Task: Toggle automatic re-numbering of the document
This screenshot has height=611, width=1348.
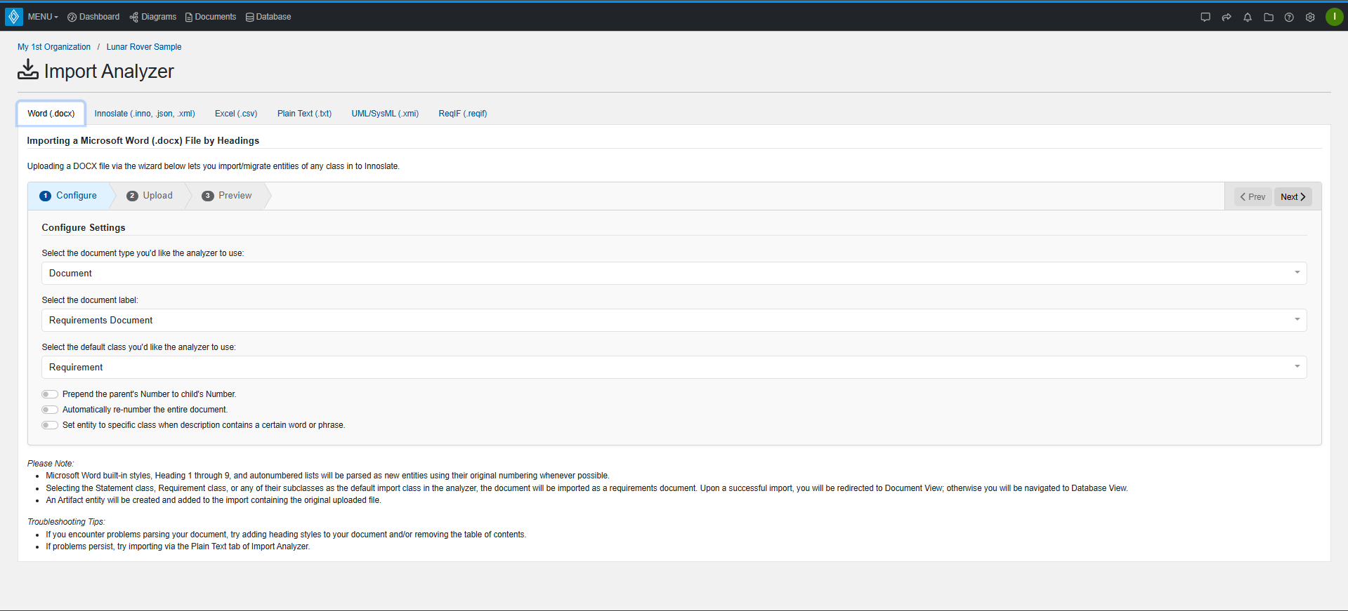Action: 50,410
